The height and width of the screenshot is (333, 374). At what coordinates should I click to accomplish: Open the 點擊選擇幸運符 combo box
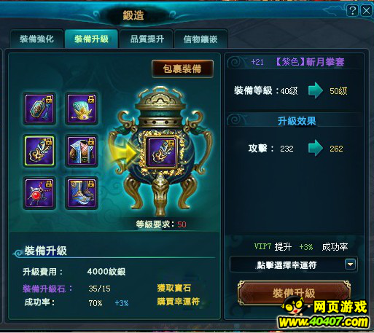(293, 265)
